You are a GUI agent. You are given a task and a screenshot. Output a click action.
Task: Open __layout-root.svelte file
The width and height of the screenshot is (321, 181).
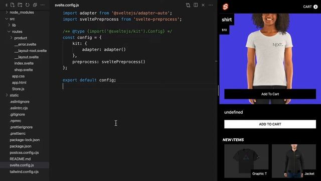(x=31, y=51)
